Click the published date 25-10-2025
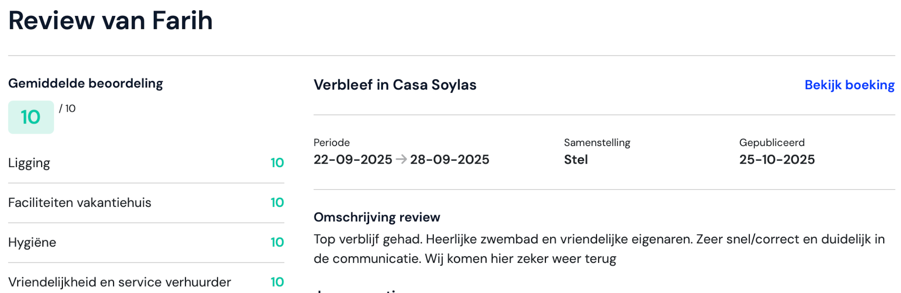901x293 pixels. coord(777,159)
